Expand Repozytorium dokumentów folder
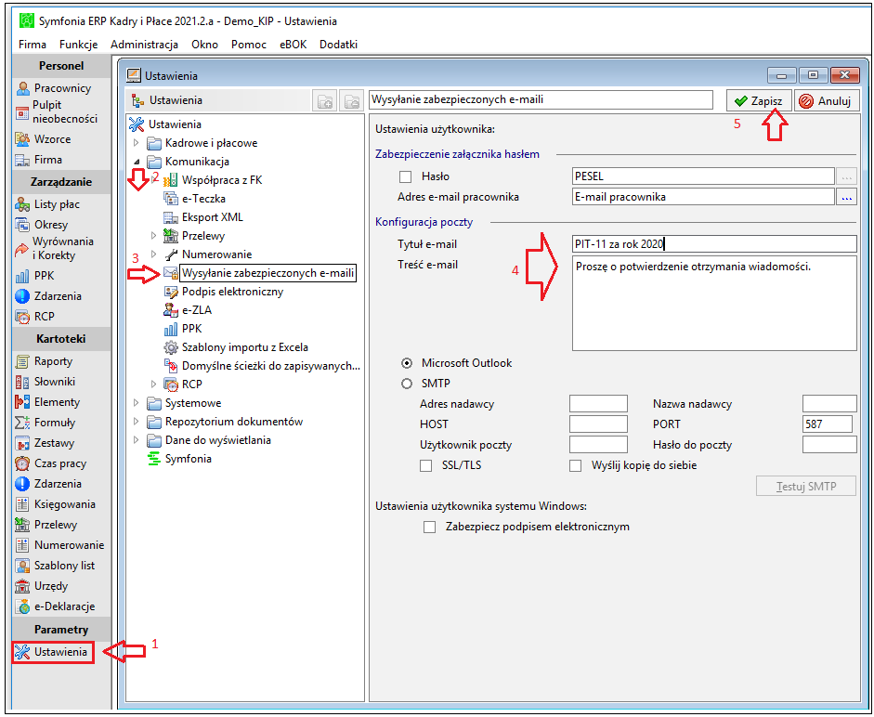The height and width of the screenshot is (717, 874). pyautogui.click(x=136, y=422)
